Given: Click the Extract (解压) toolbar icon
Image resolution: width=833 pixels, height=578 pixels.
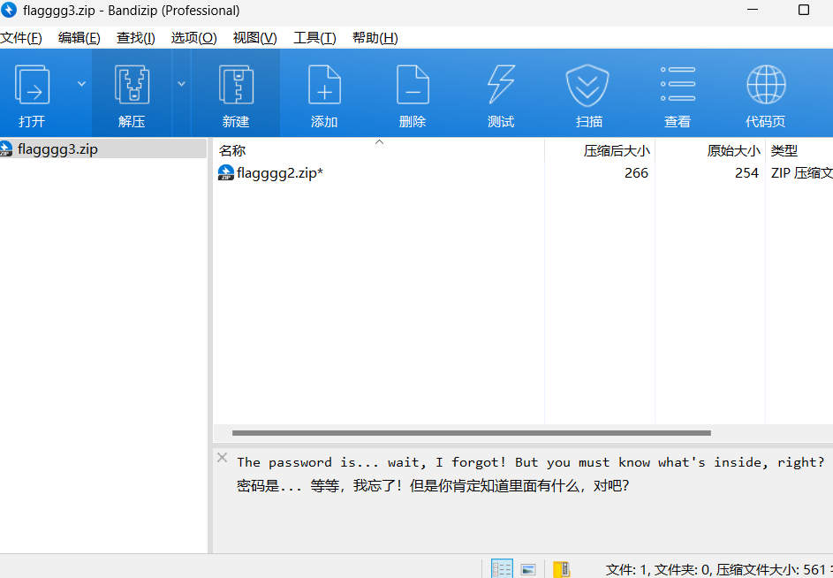Looking at the screenshot, I should coord(132,86).
